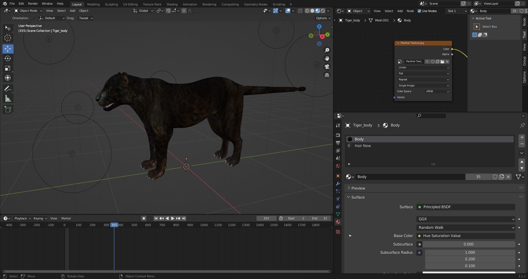Open the Render properties tab
The image size is (528, 279).
click(x=338, y=135)
